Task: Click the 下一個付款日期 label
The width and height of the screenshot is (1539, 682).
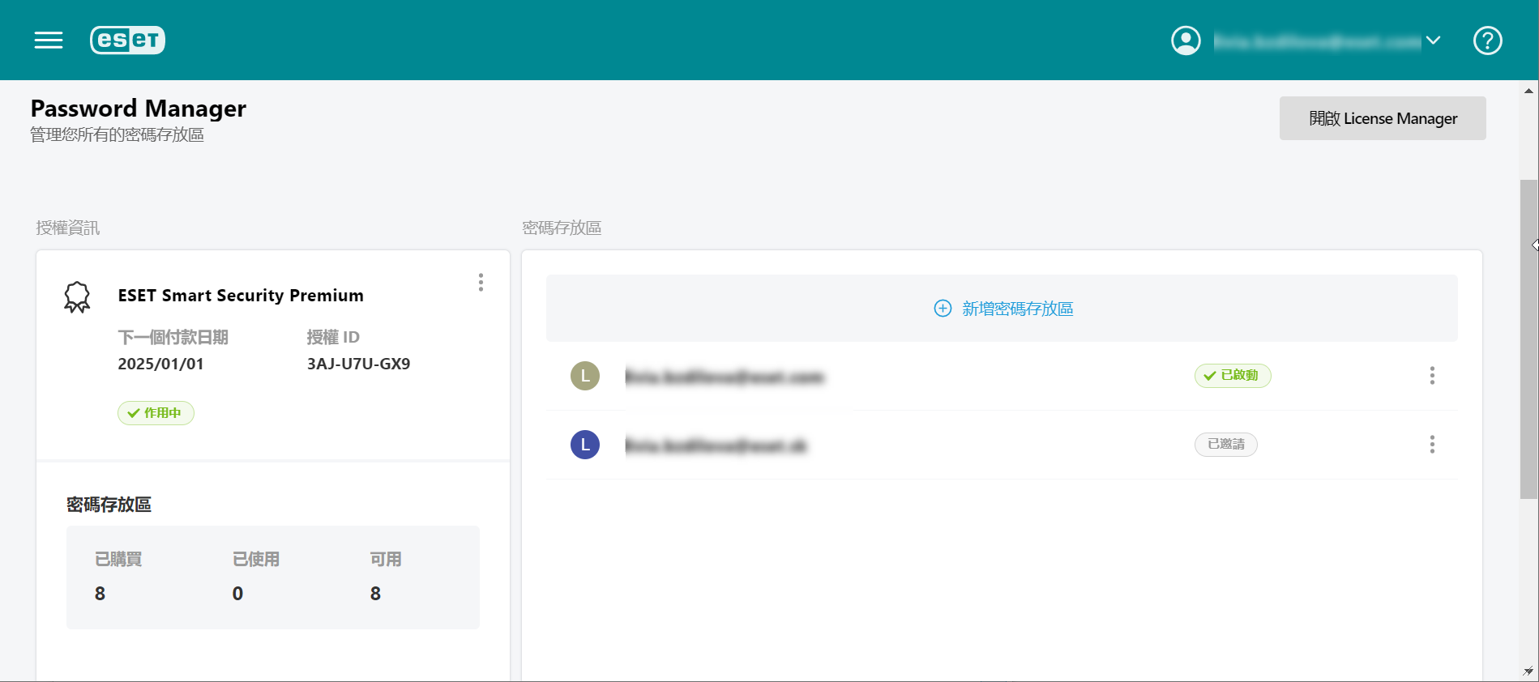Action: tap(173, 337)
